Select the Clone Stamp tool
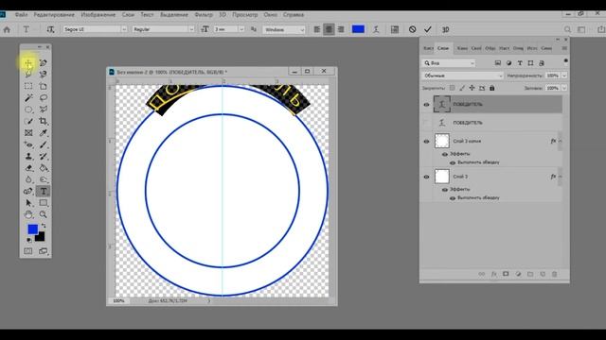 coord(28,156)
